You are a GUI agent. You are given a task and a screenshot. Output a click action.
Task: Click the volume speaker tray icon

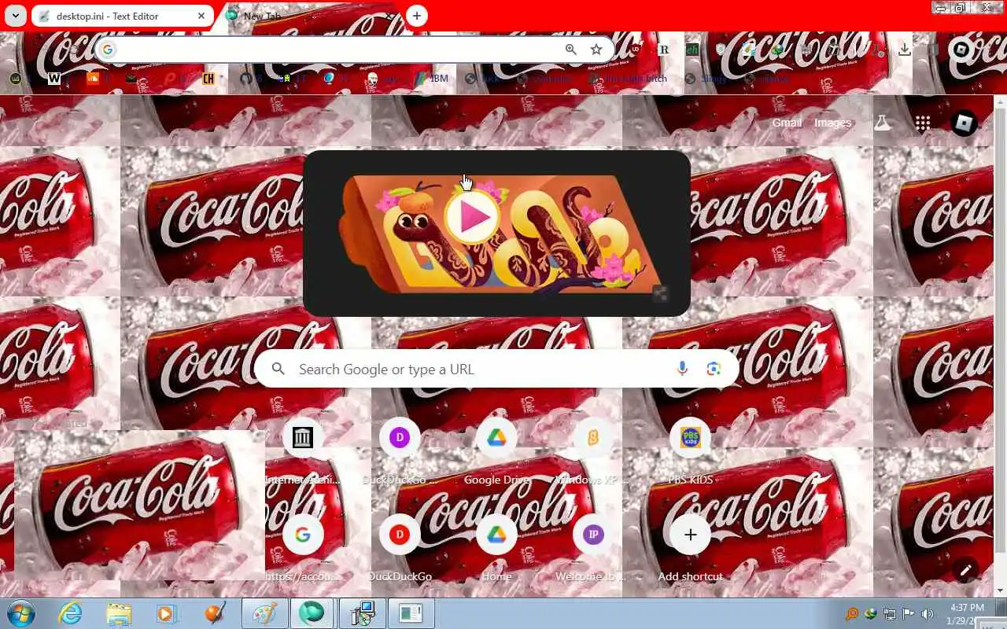[x=928, y=614]
